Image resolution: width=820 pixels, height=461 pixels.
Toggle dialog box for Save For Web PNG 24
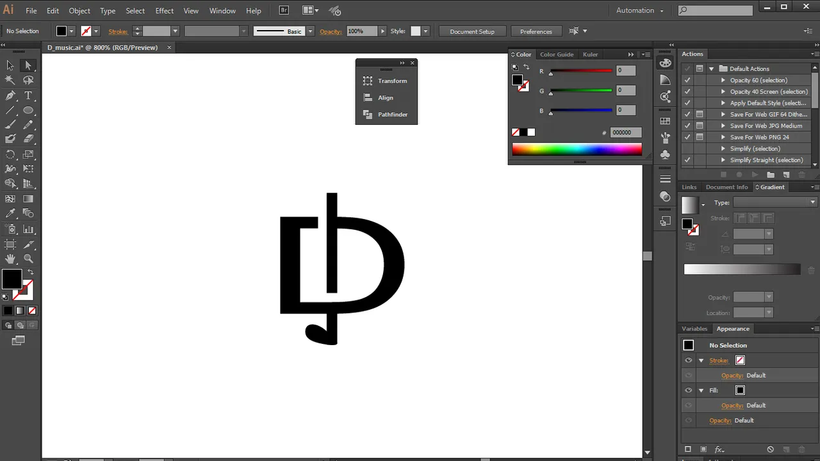[700, 137]
